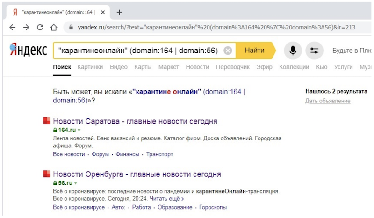The height and width of the screenshot is (218, 374).
Task: Close the карантинеонлайн browser tab
Action: pyautogui.click(x=103, y=12)
